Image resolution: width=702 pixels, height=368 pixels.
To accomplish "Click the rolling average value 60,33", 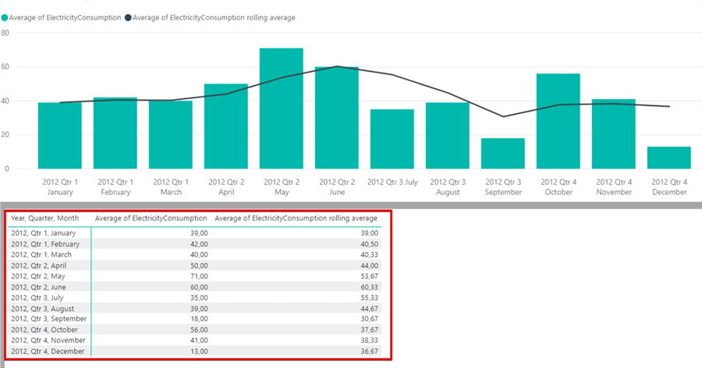I will (x=370, y=287).
